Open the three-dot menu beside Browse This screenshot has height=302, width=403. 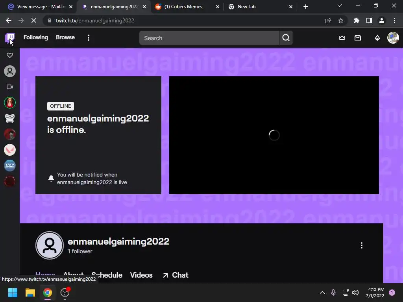click(x=89, y=38)
